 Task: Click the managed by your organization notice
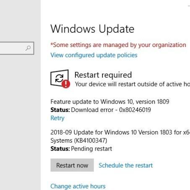(x=118, y=45)
